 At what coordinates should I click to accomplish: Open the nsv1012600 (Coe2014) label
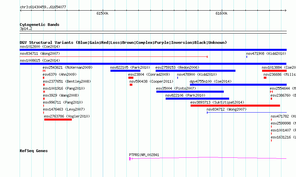[40, 46]
